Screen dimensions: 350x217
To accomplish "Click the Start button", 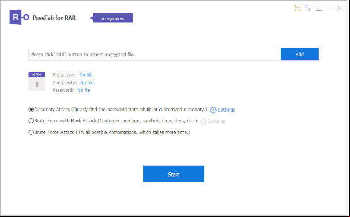I will 173,174.
